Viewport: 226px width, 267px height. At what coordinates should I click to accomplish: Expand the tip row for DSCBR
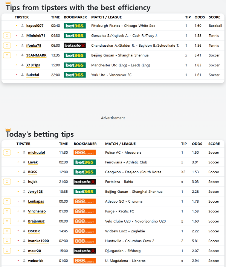coord(7,231)
